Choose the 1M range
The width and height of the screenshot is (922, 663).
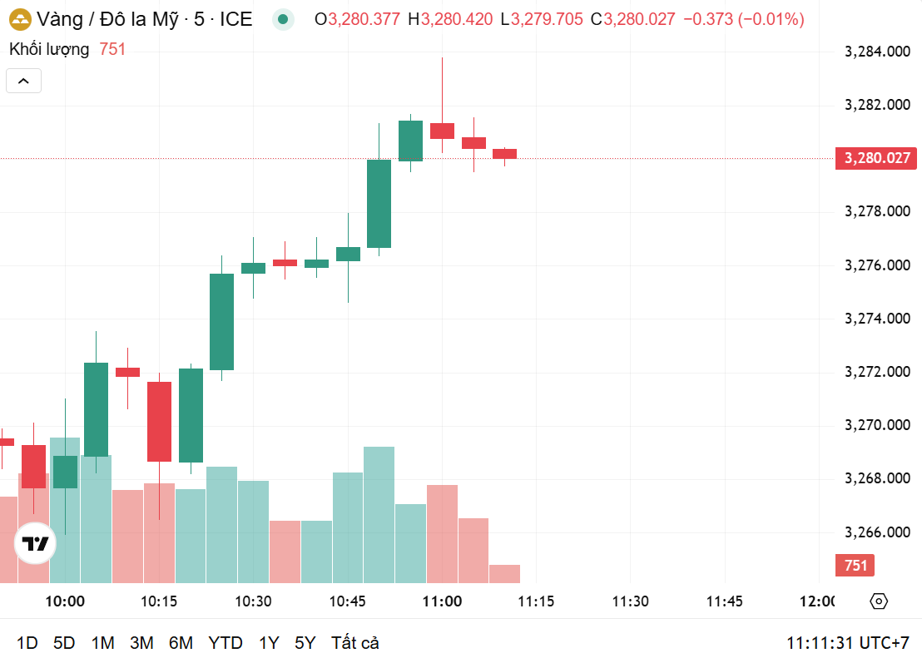[102, 643]
